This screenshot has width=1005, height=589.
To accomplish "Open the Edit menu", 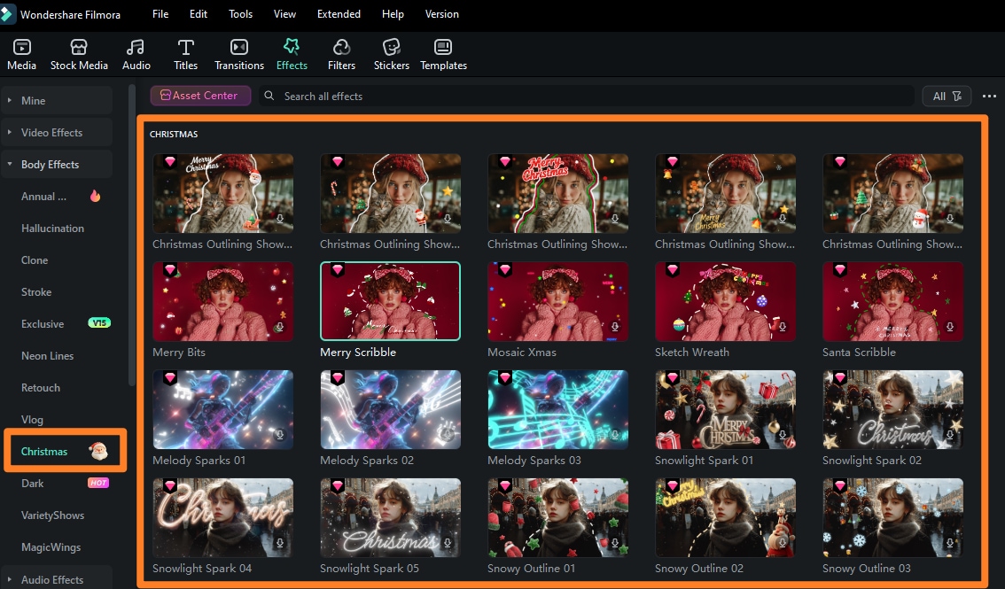I will [198, 14].
